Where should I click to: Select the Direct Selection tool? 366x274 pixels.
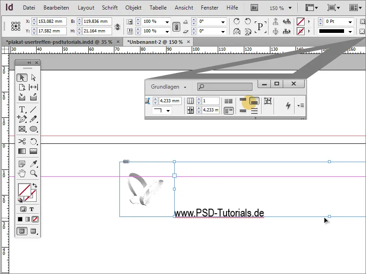(33, 77)
